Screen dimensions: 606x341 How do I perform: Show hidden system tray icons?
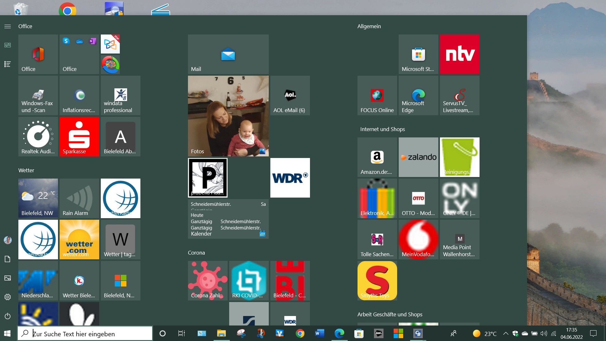point(506,333)
